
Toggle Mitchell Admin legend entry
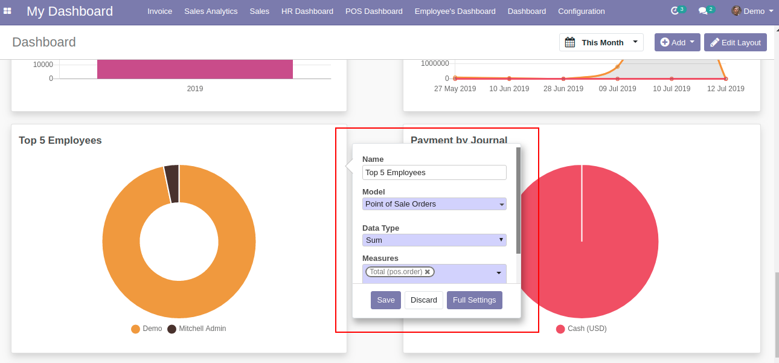click(196, 329)
